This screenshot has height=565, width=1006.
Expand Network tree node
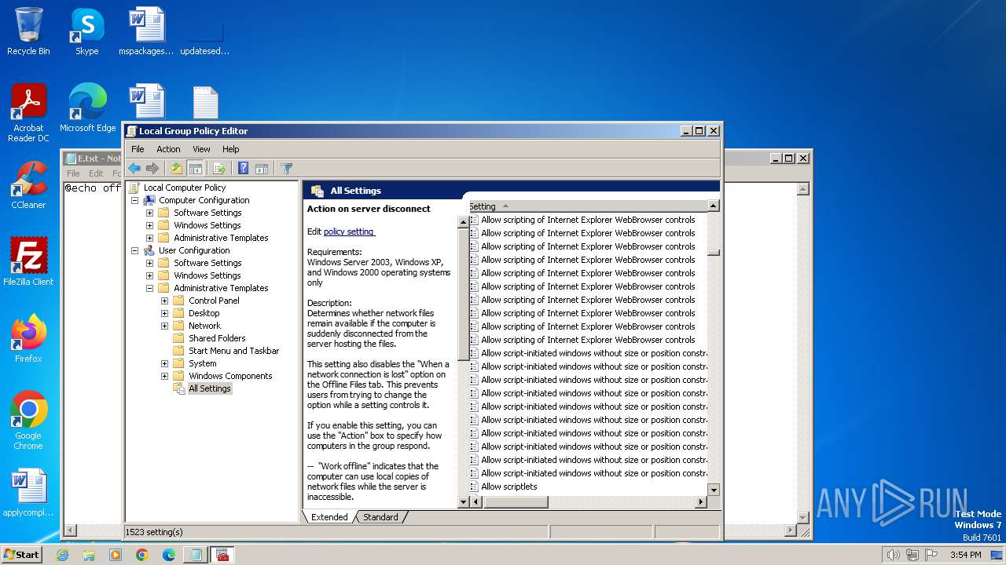[x=164, y=326]
